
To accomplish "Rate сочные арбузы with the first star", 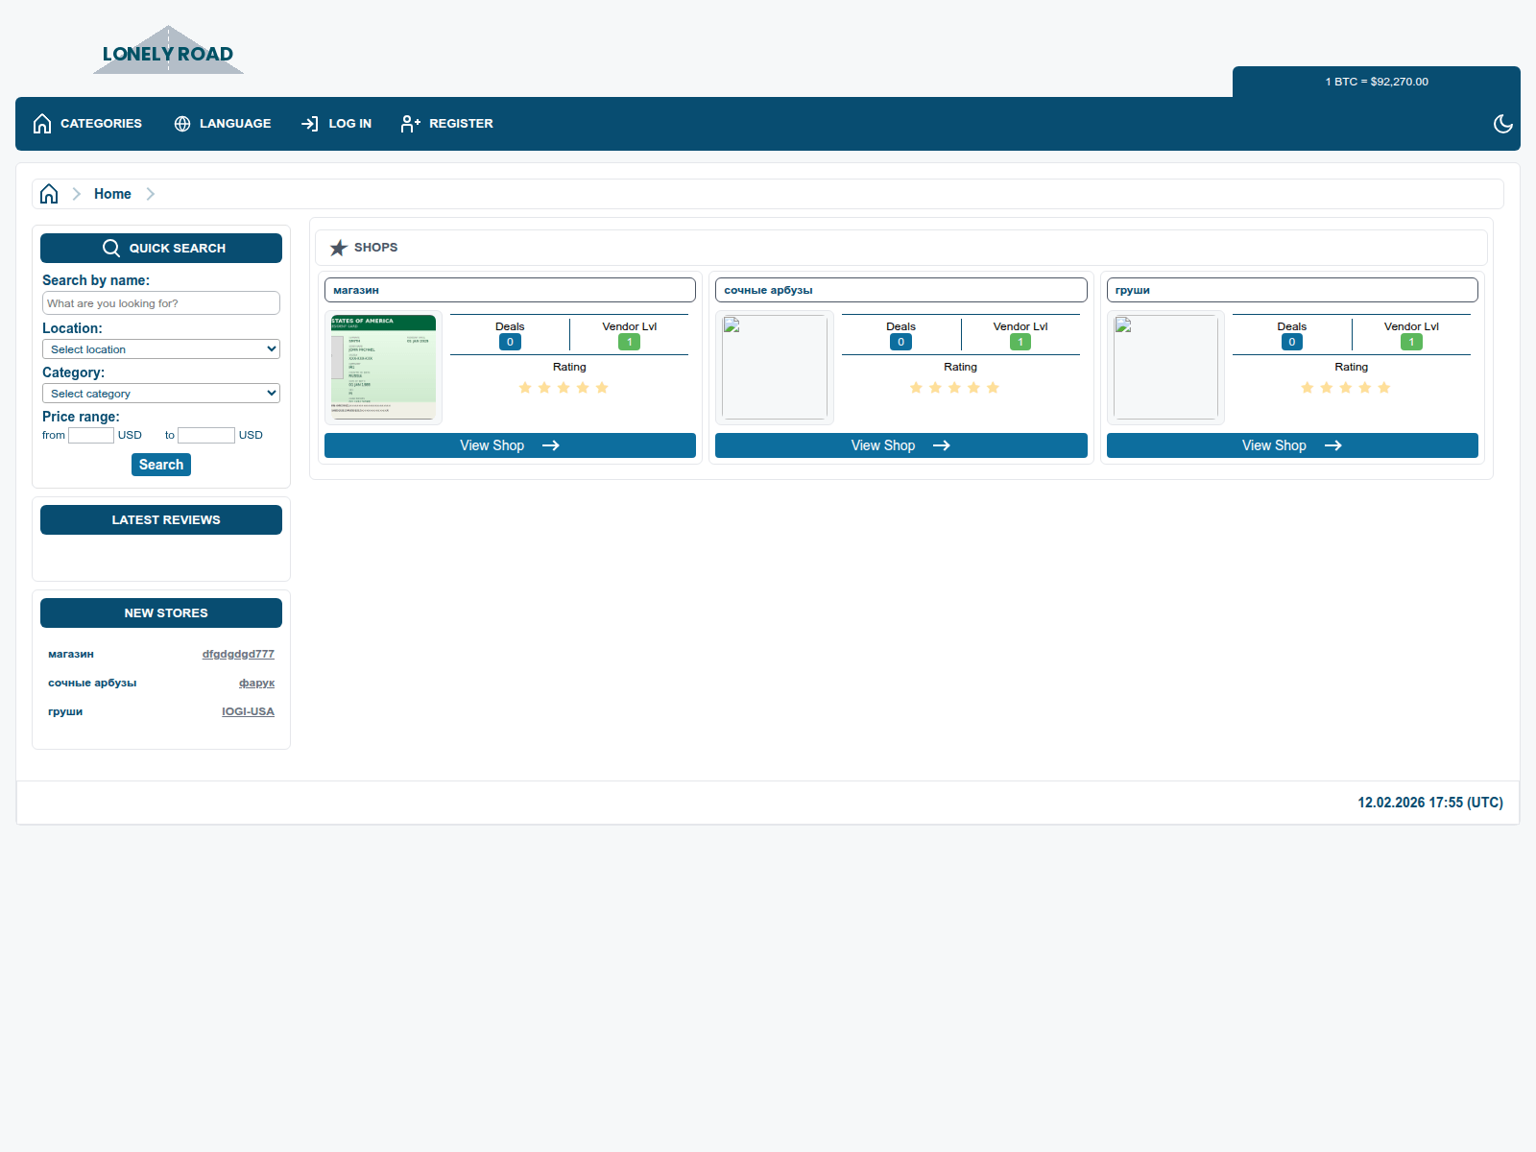I will coord(915,388).
